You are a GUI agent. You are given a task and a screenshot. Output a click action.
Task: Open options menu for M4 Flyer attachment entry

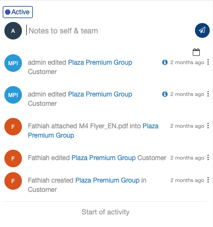tap(208, 126)
